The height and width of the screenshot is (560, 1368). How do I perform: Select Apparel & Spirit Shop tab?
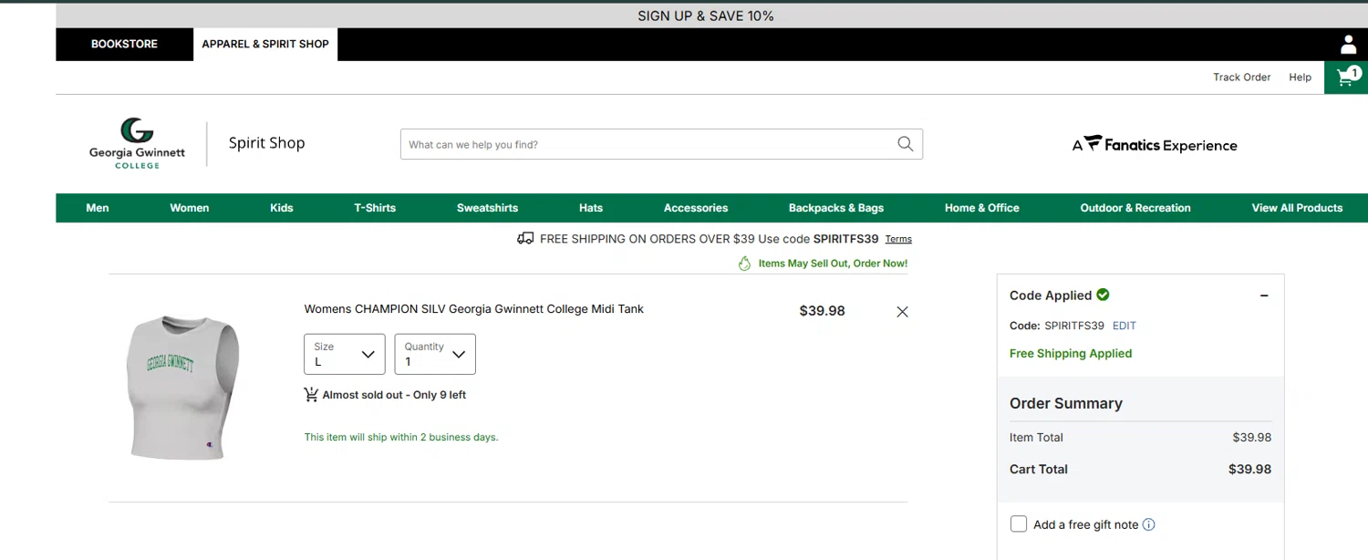tap(265, 44)
